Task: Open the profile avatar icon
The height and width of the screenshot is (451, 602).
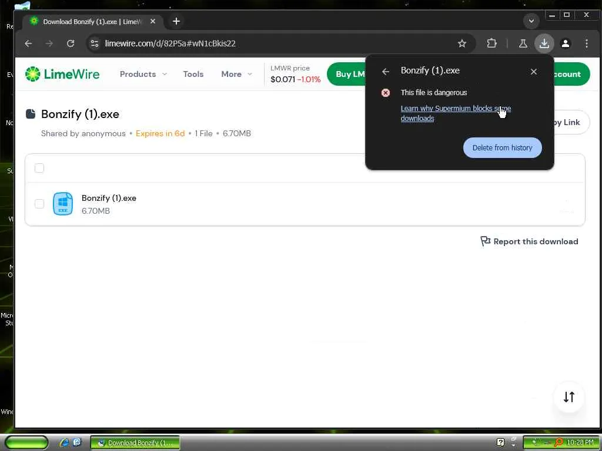Action: 565,43
